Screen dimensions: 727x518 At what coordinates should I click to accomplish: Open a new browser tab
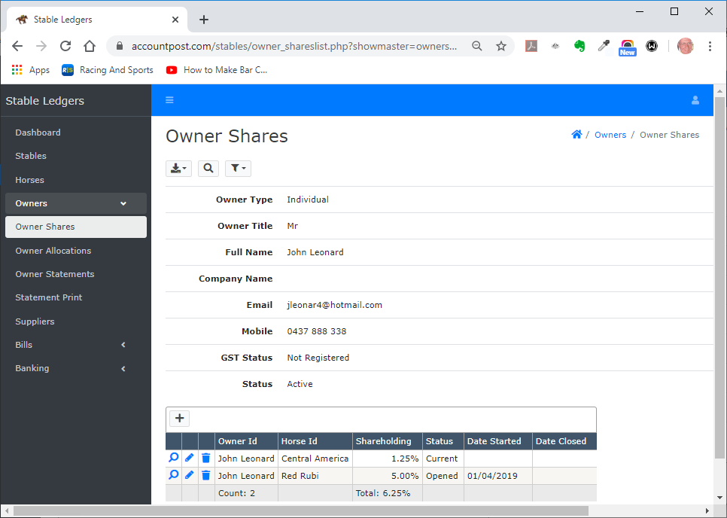[x=203, y=20]
